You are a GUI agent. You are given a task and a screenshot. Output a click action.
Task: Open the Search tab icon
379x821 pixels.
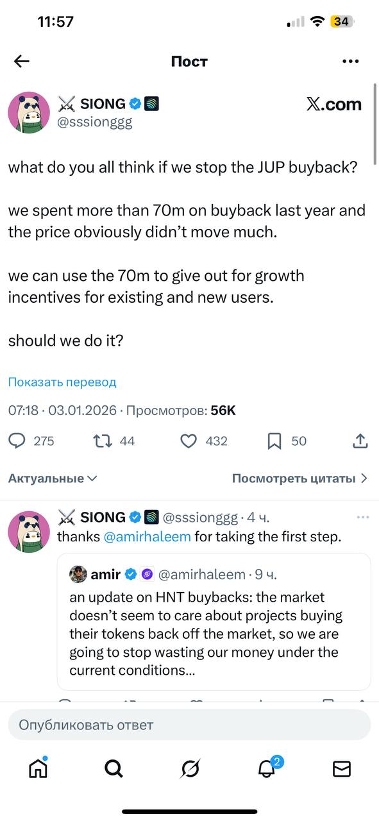(114, 768)
